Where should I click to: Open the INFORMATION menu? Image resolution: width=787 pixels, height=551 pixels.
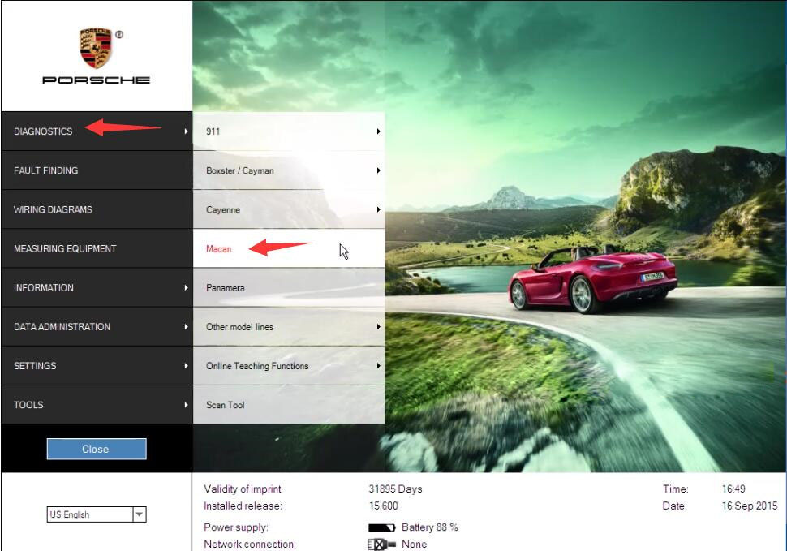(97, 287)
